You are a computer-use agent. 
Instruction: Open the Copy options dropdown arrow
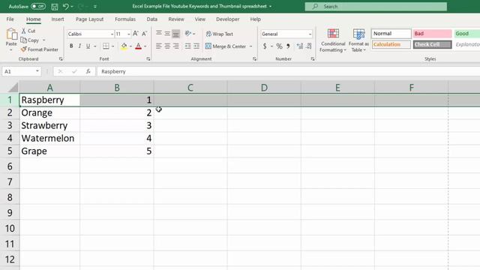(43, 40)
